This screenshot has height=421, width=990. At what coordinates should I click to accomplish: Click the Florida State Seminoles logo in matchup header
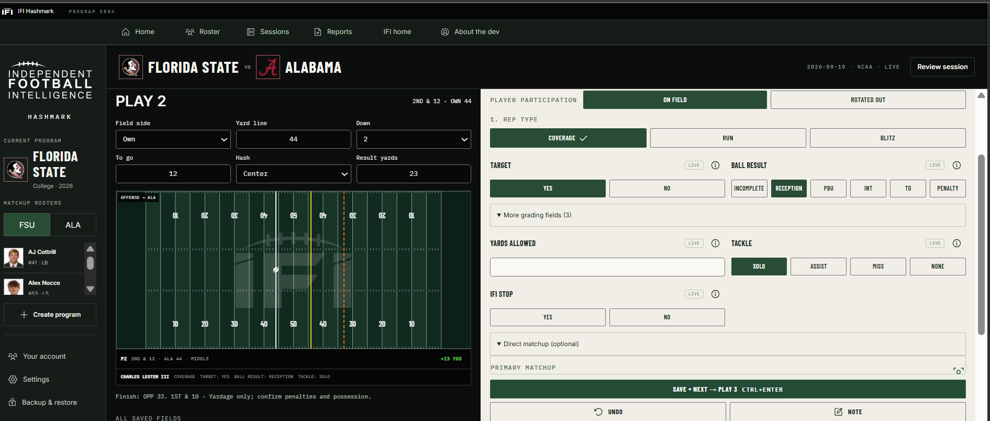tap(131, 67)
